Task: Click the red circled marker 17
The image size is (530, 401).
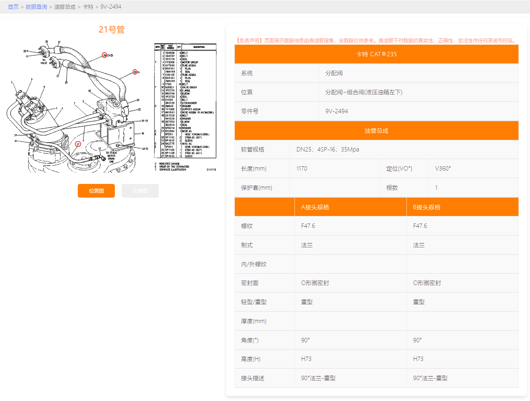Action: pos(78,144)
